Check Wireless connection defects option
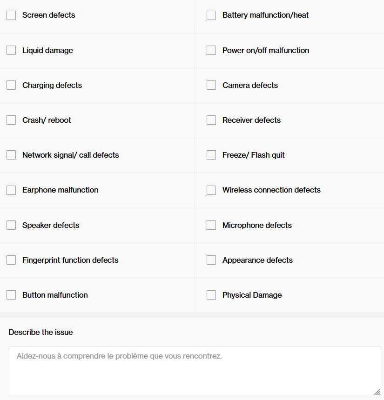This screenshot has width=384, height=400. (x=211, y=190)
